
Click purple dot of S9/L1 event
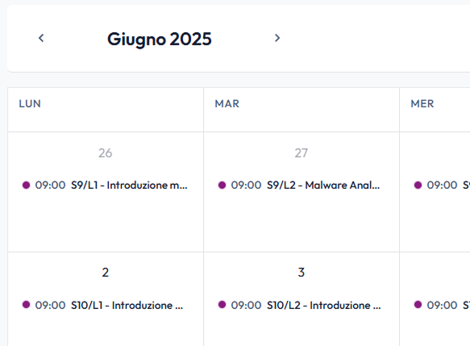[x=26, y=185]
